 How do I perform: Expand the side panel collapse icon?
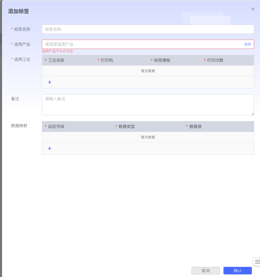click(x=257, y=262)
